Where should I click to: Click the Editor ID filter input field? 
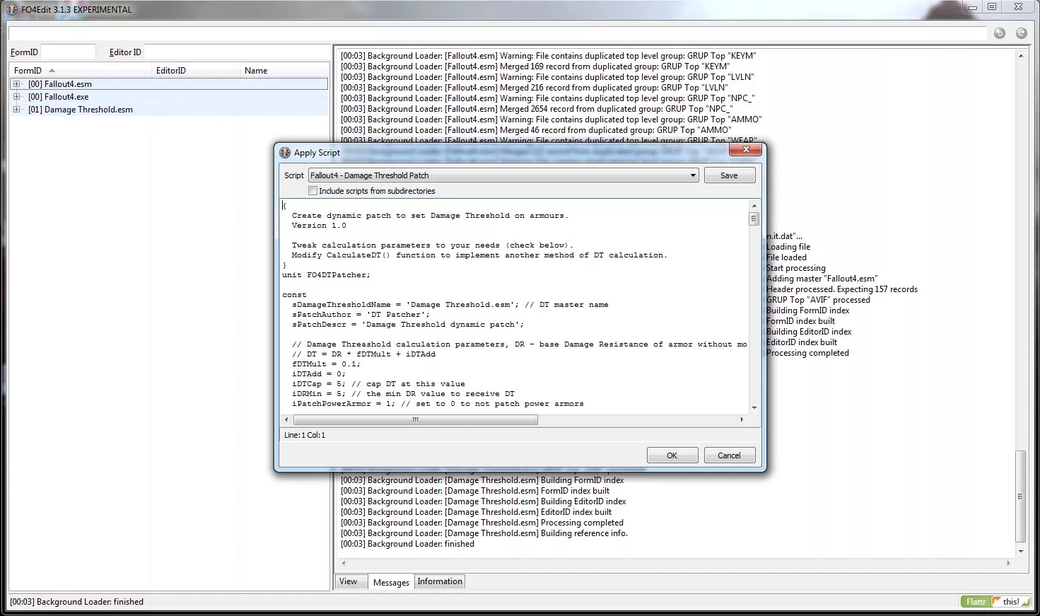tap(236, 52)
